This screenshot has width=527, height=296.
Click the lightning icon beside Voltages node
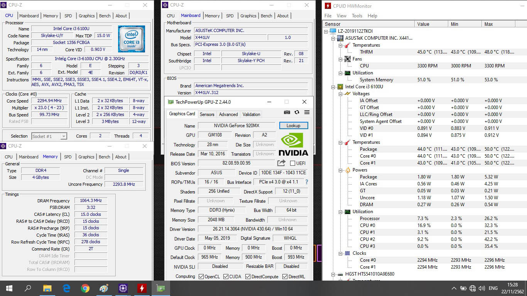click(348, 94)
